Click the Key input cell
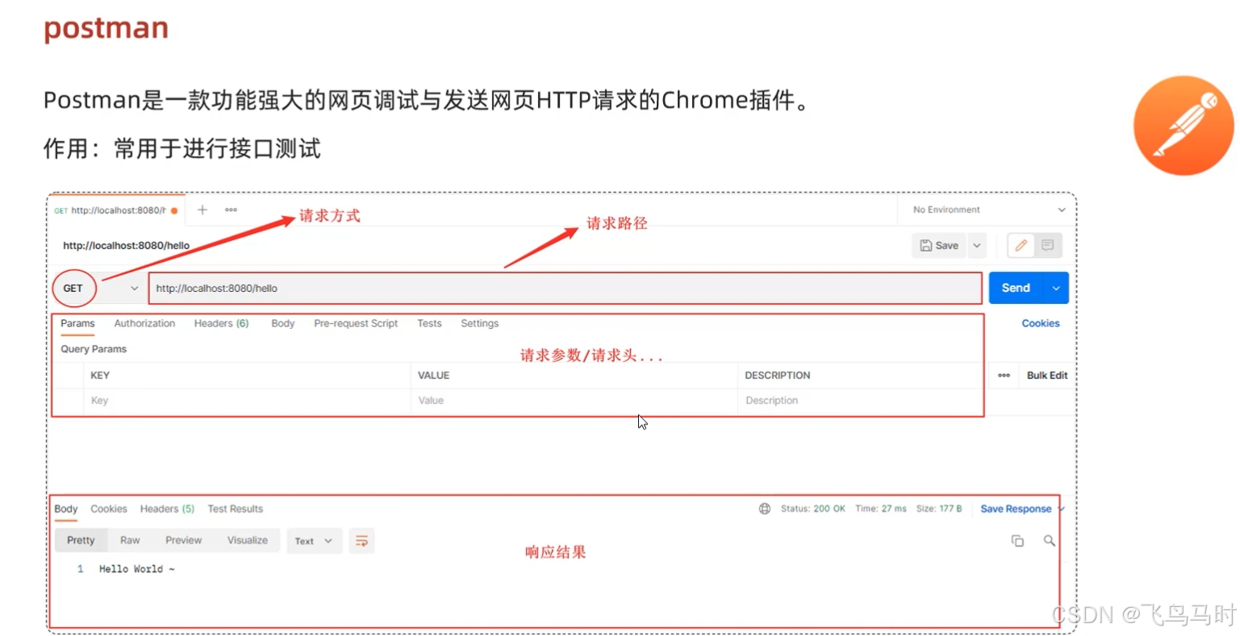The image size is (1240, 636). coord(247,401)
